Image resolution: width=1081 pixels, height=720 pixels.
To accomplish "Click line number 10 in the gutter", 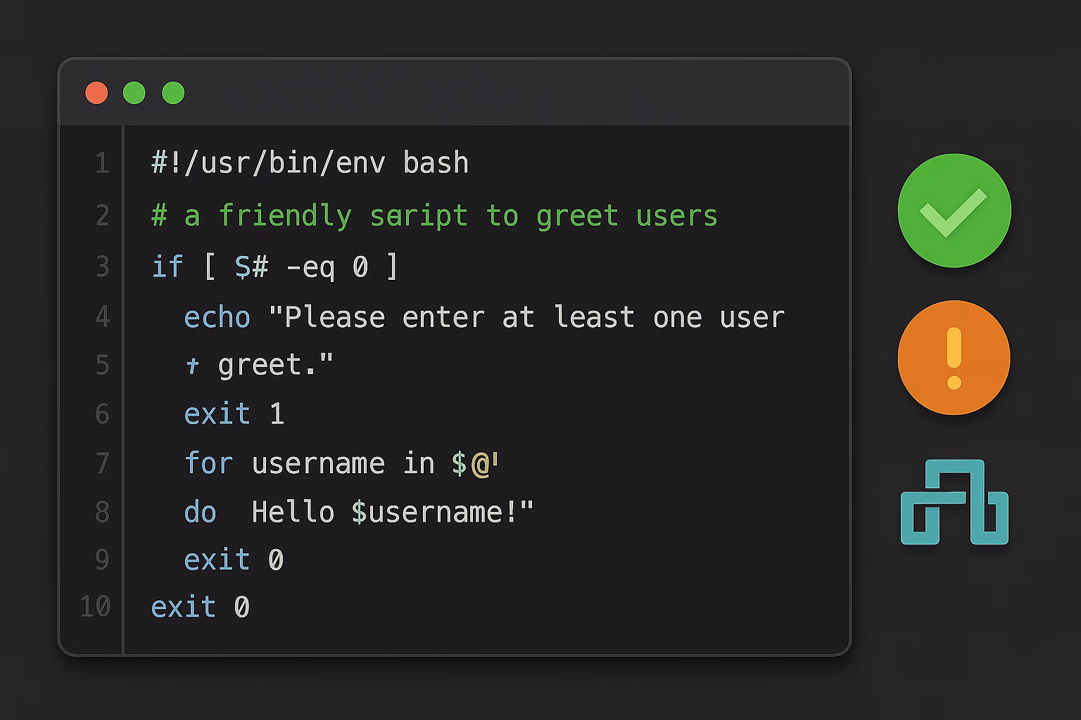I will (x=96, y=606).
